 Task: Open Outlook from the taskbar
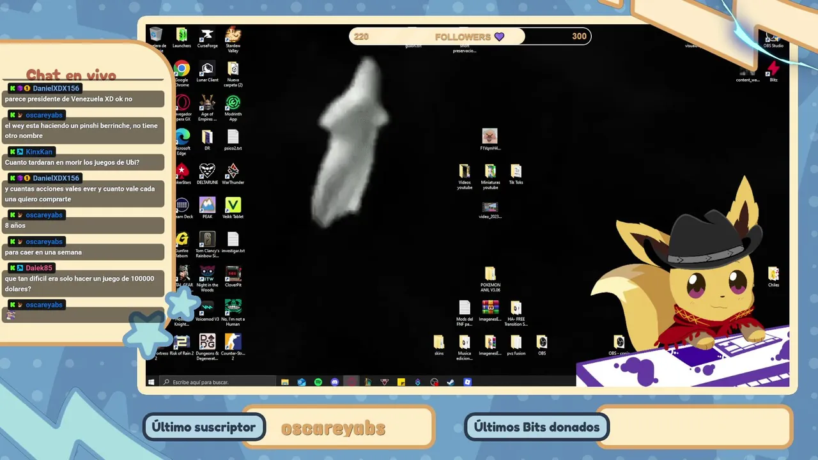[x=302, y=382]
